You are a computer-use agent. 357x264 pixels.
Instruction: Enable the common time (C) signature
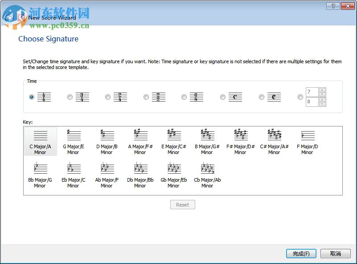(x=222, y=97)
